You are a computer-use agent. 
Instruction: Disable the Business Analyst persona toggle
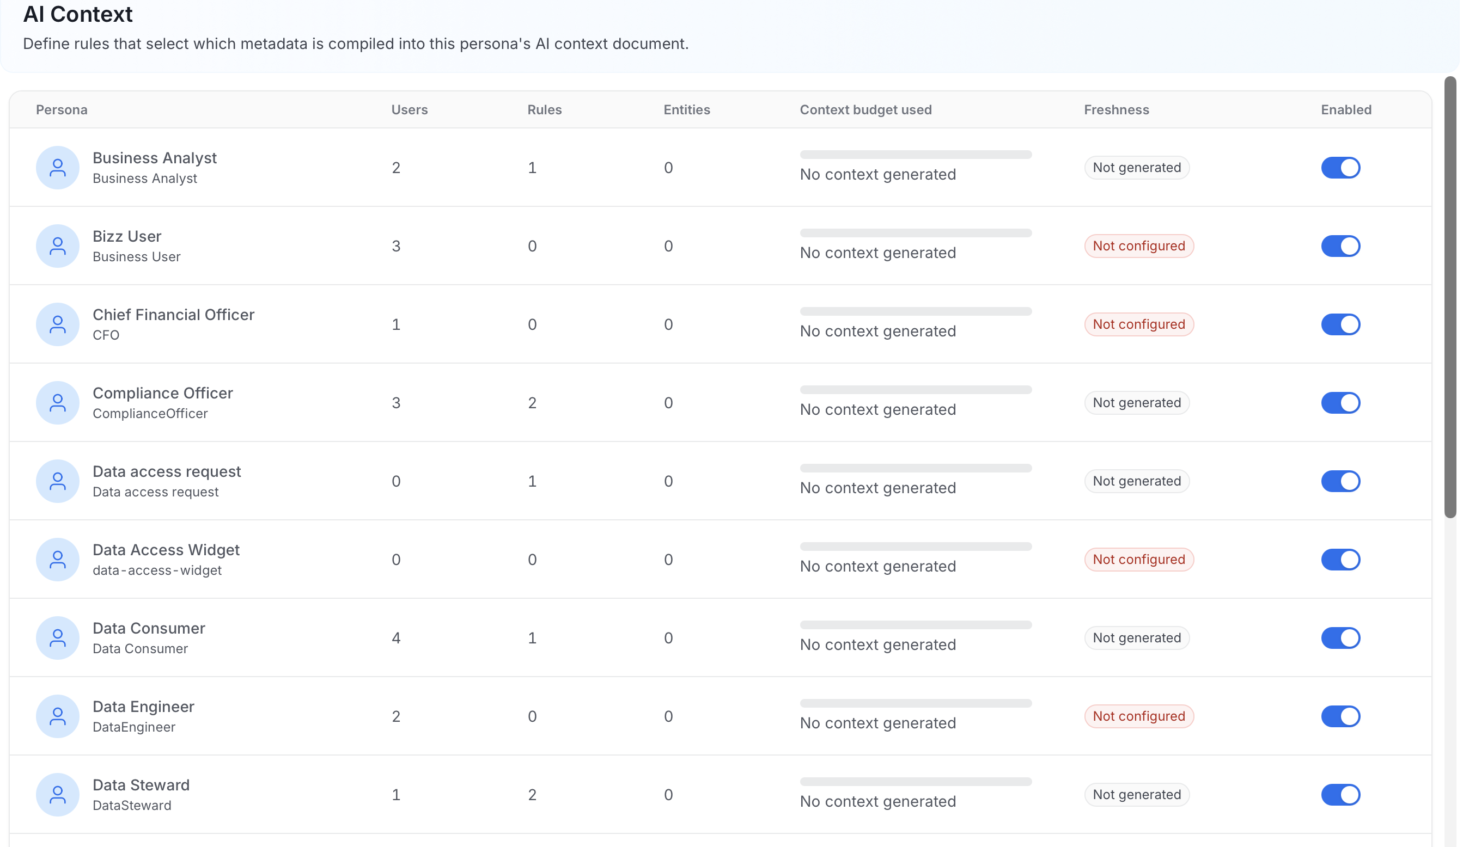point(1340,168)
